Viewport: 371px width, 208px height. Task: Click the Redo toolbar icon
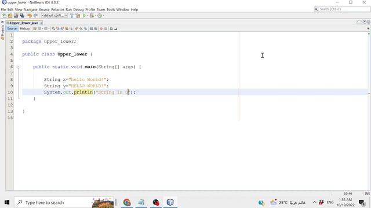pyautogui.click(x=35, y=16)
